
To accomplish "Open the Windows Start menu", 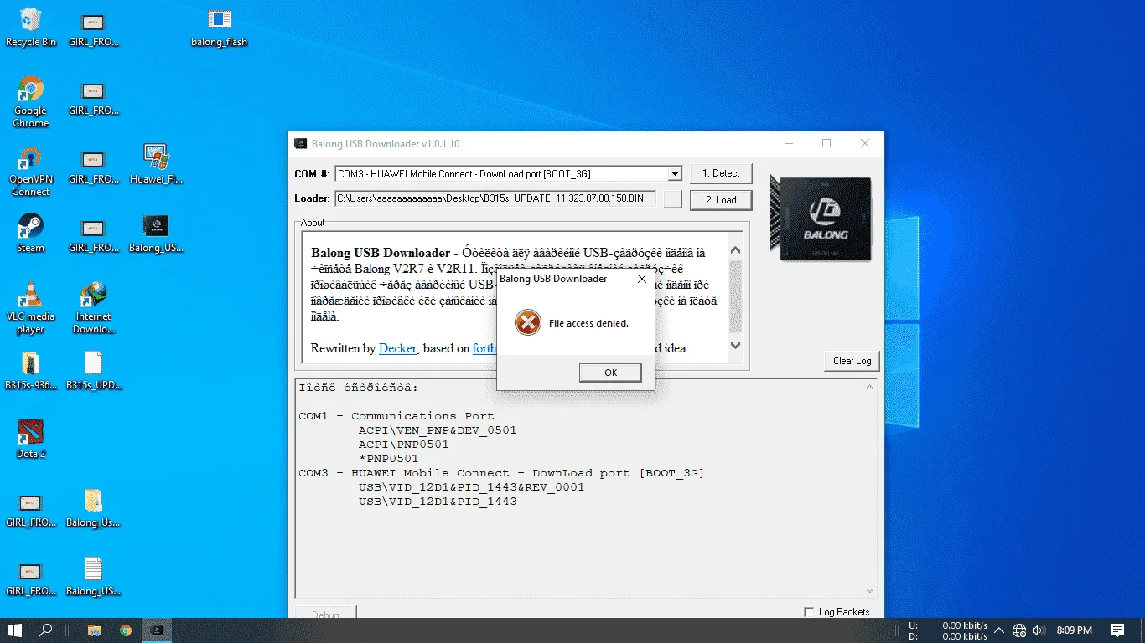I will [15, 630].
